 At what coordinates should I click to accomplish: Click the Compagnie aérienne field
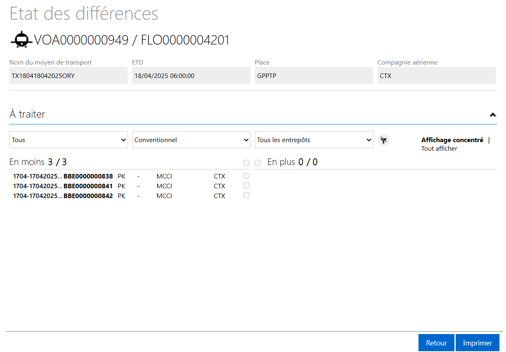pyautogui.click(x=436, y=76)
